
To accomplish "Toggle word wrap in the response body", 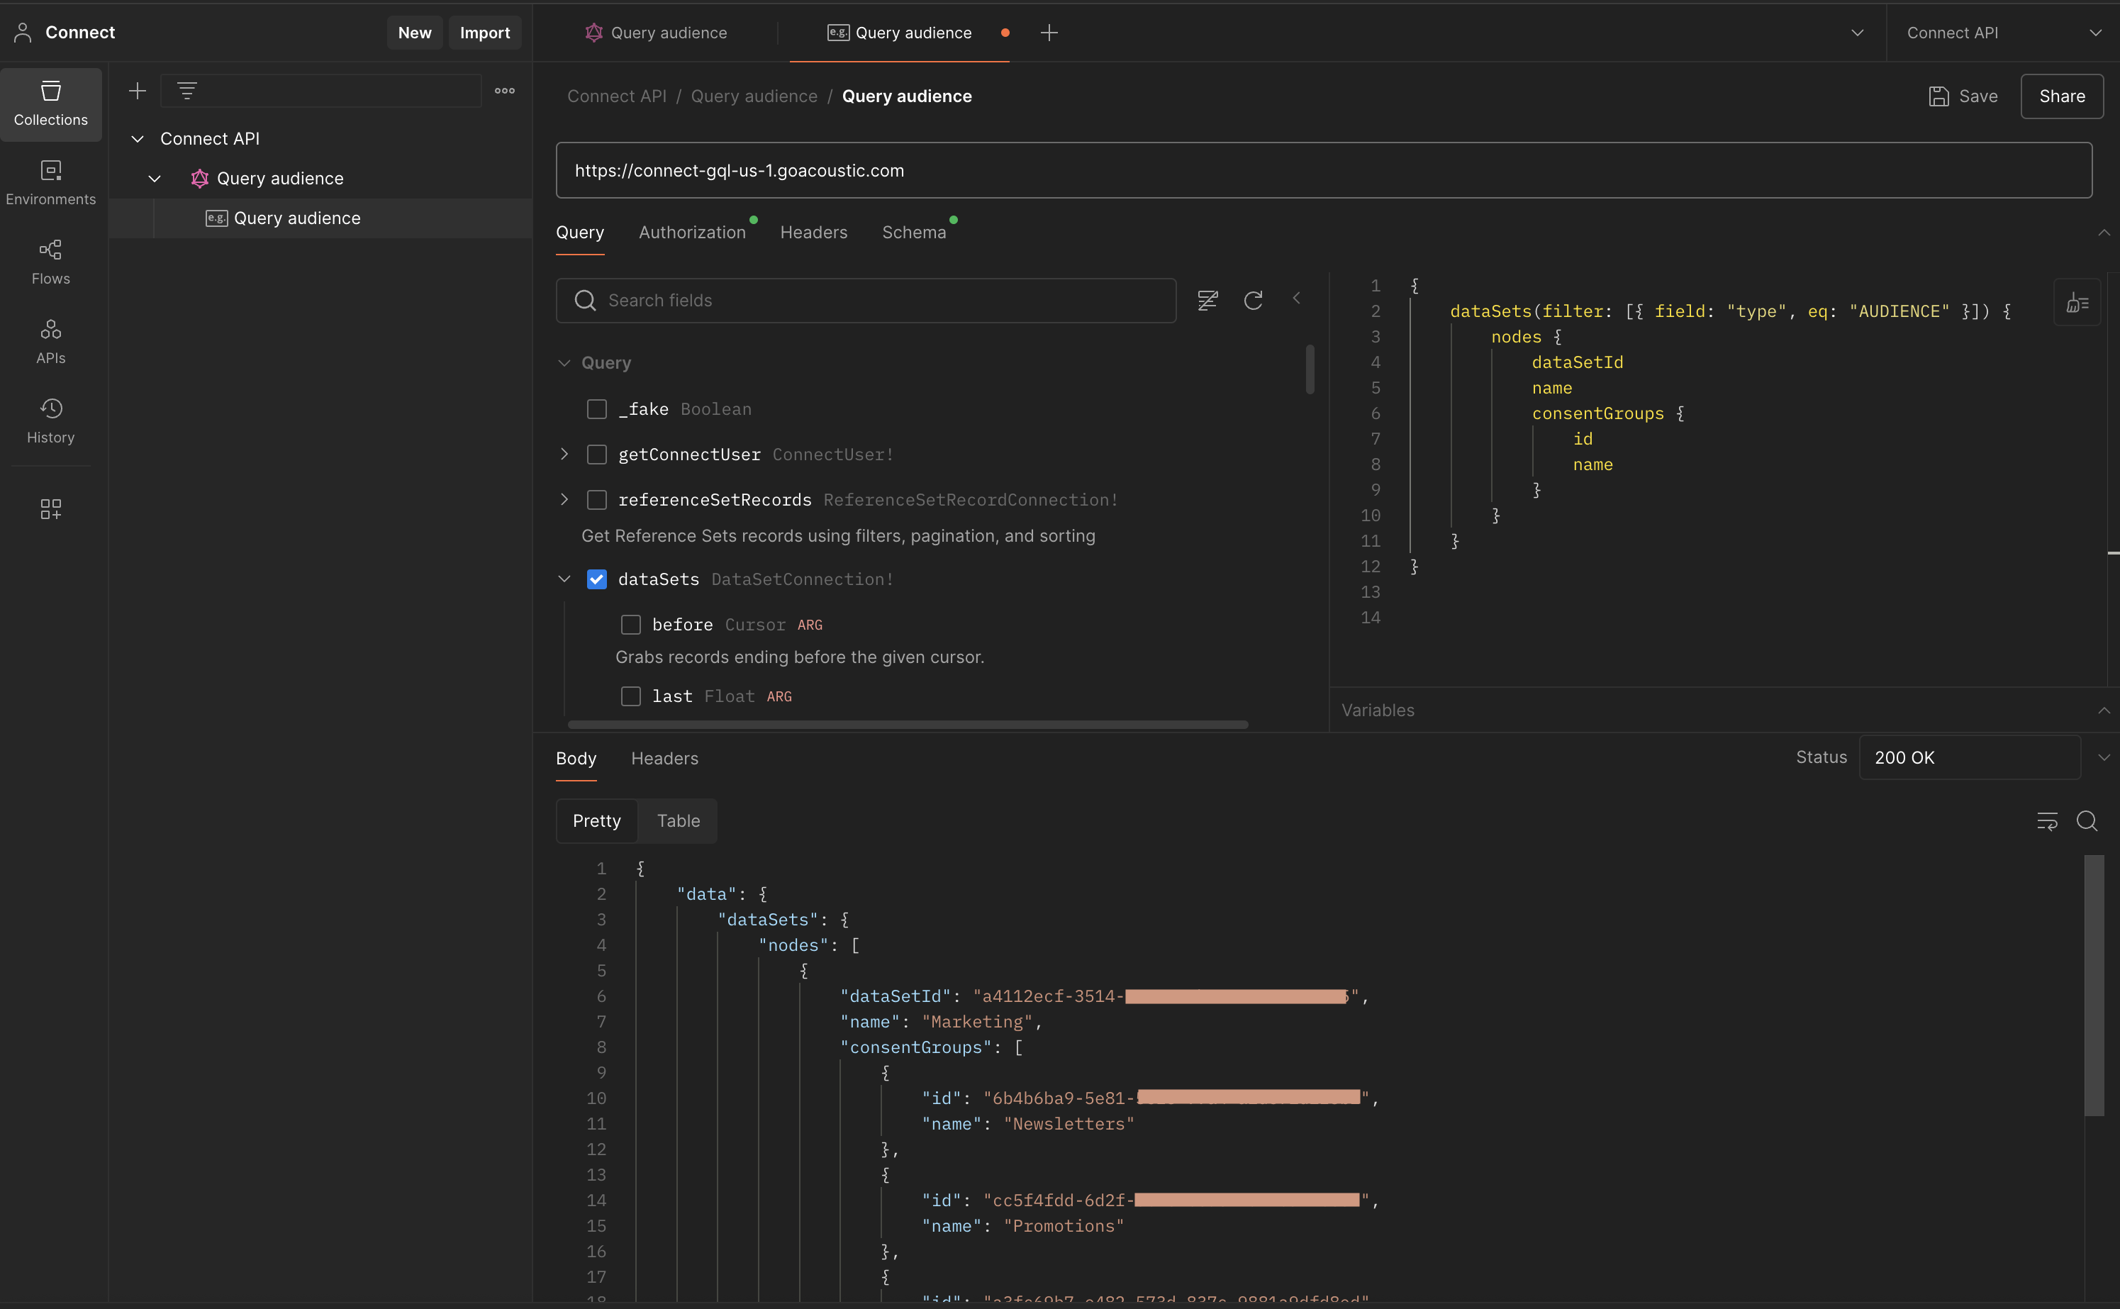I will [2047, 820].
